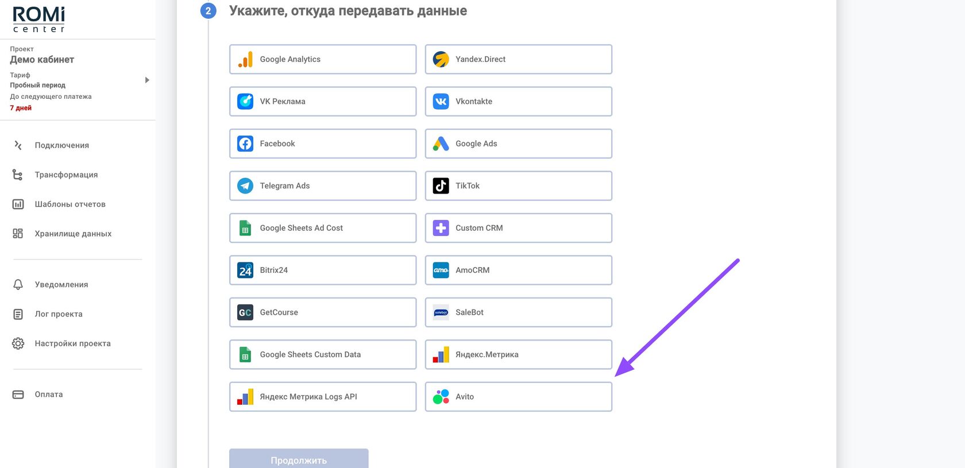Click the VK Реклама logo icon
The height and width of the screenshot is (468, 965).
(x=245, y=101)
